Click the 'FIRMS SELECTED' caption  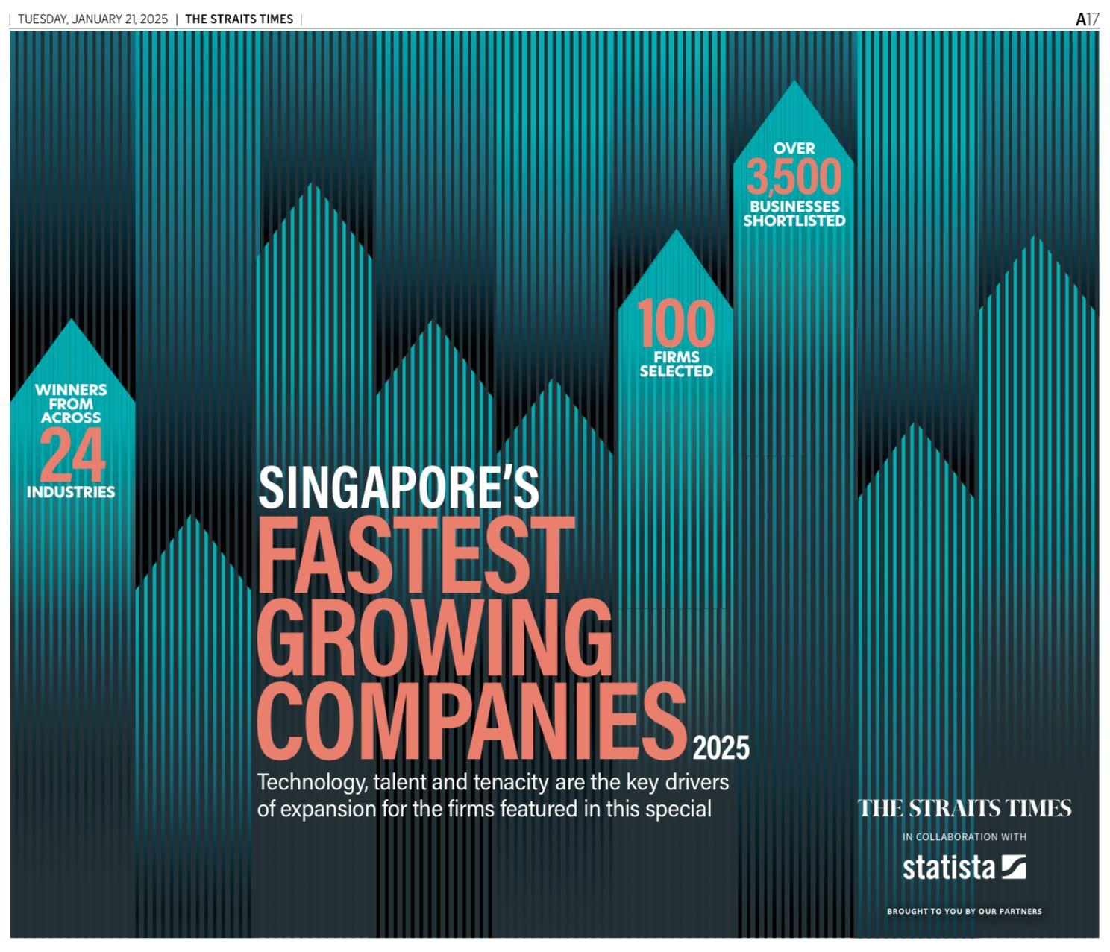click(x=676, y=364)
